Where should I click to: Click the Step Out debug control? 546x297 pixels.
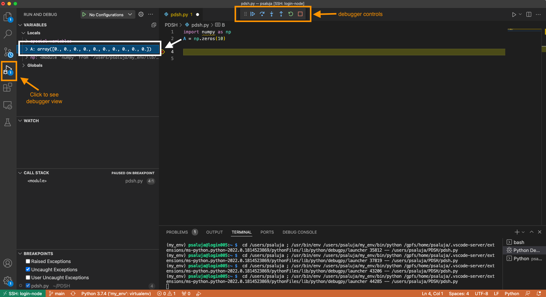click(x=281, y=14)
